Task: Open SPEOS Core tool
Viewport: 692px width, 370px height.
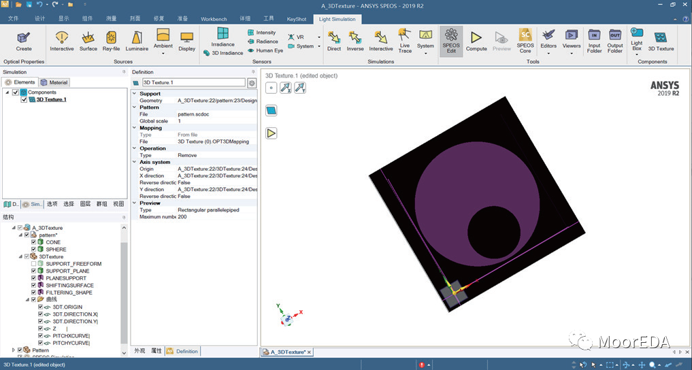Action: (x=525, y=41)
